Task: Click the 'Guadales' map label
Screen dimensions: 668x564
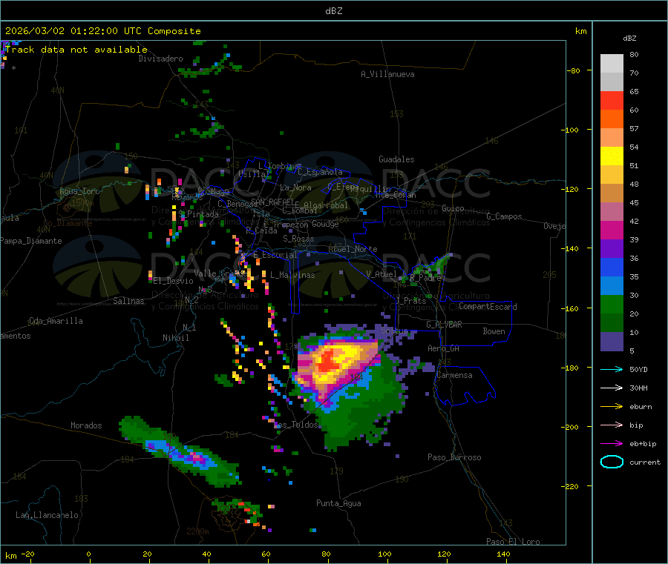Action: (x=396, y=159)
